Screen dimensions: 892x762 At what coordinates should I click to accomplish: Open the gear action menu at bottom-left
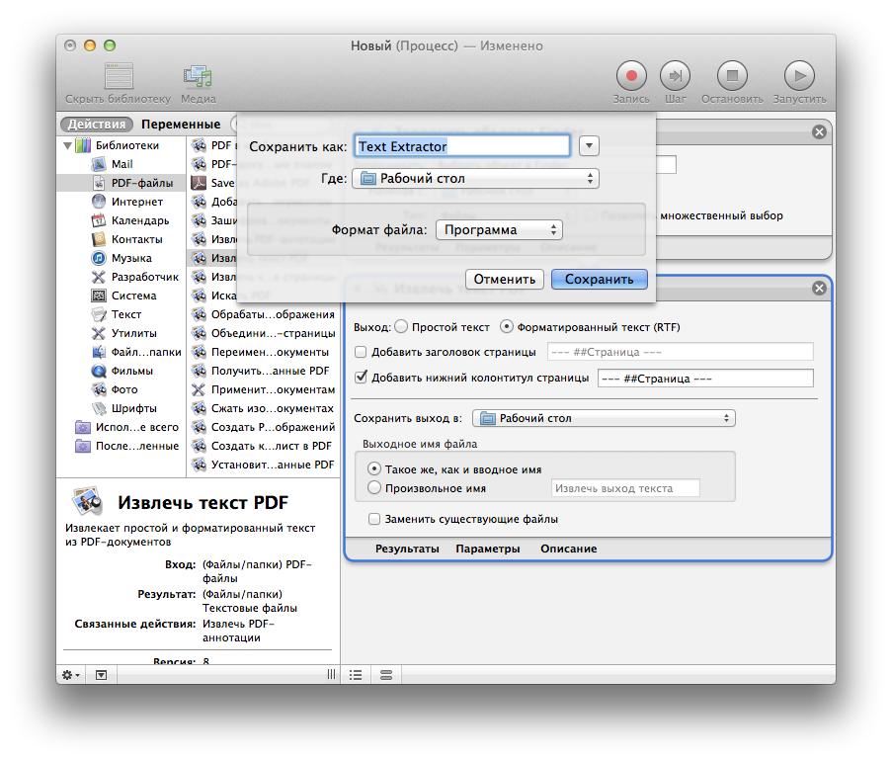[72, 674]
